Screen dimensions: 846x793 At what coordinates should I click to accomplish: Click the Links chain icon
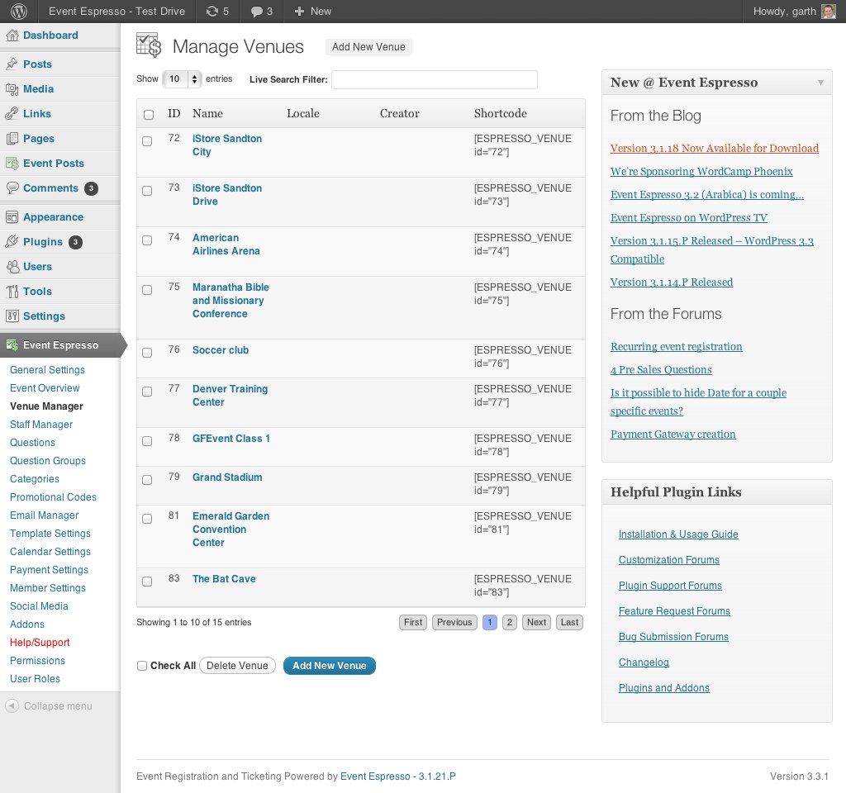pos(12,114)
